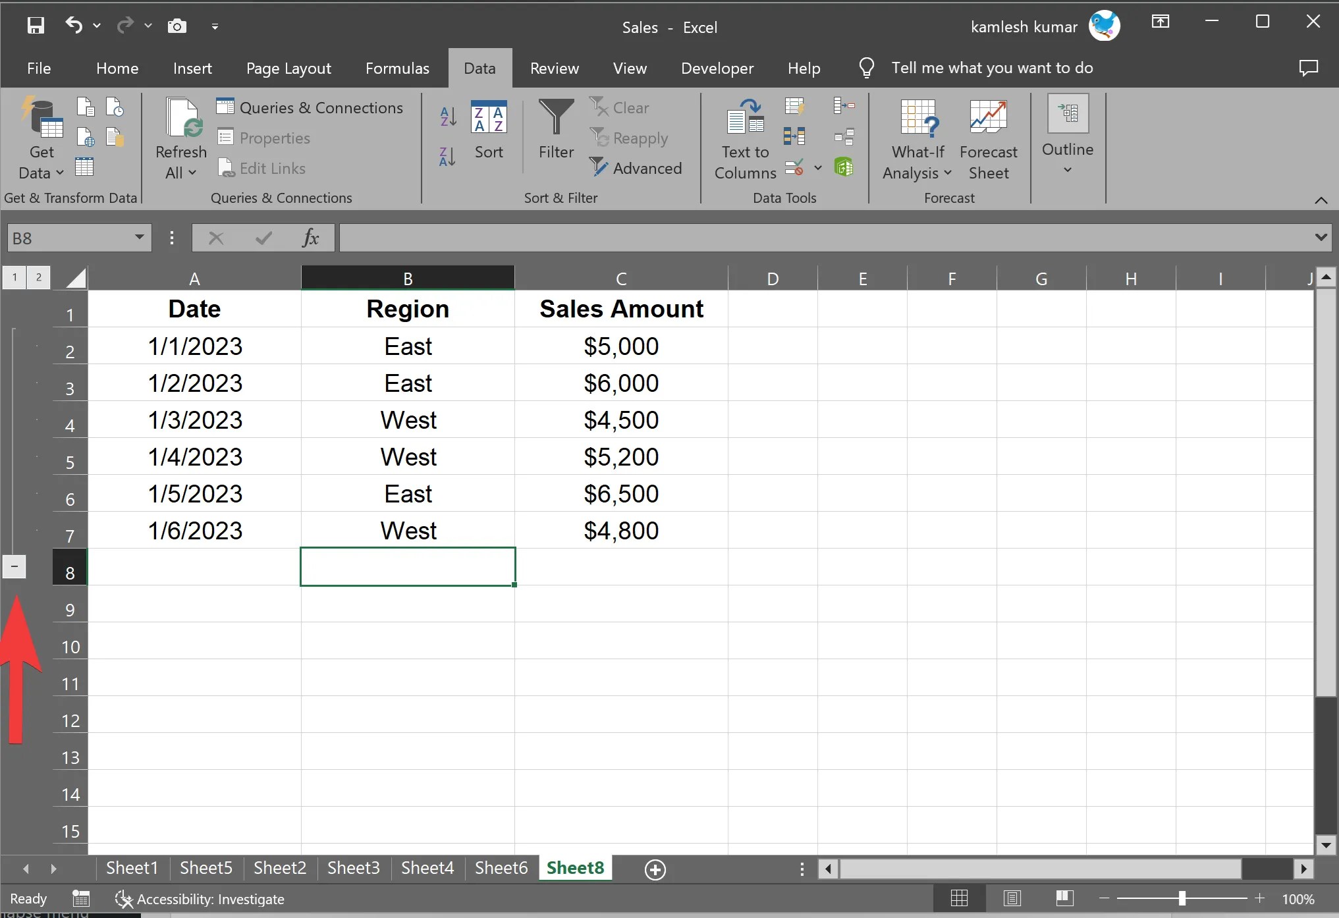Viewport: 1339px width, 918px height.
Task: Switch to the Formulas tab
Action: coord(396,68)
